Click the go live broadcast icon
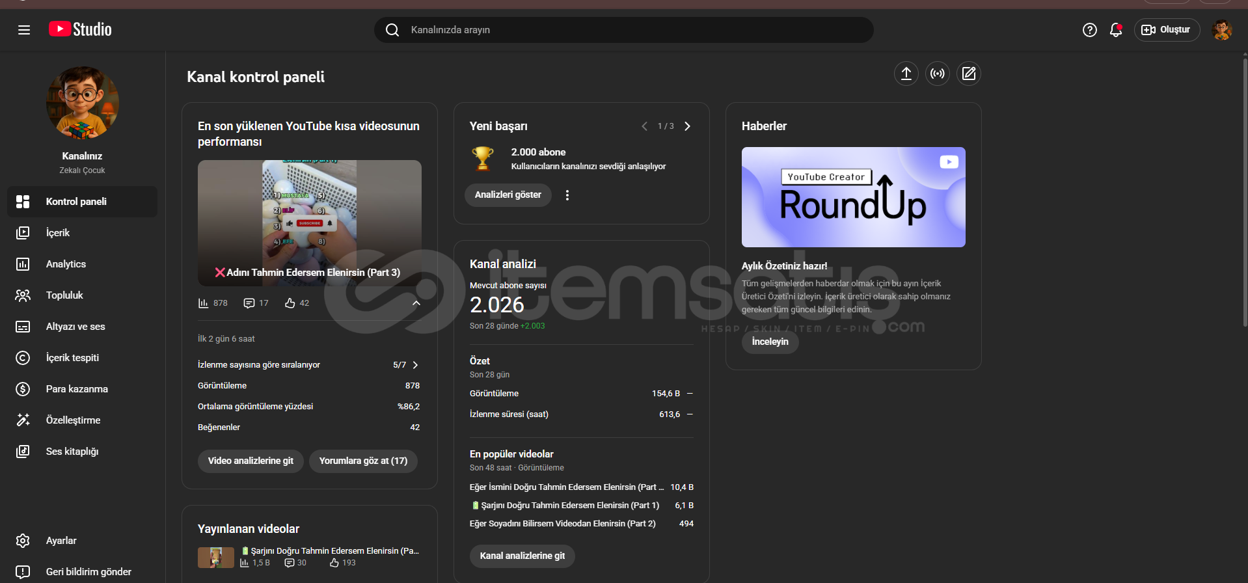The width and height of the screenshot is (1248, 583). pyautogui.click(x=937, y=74)
